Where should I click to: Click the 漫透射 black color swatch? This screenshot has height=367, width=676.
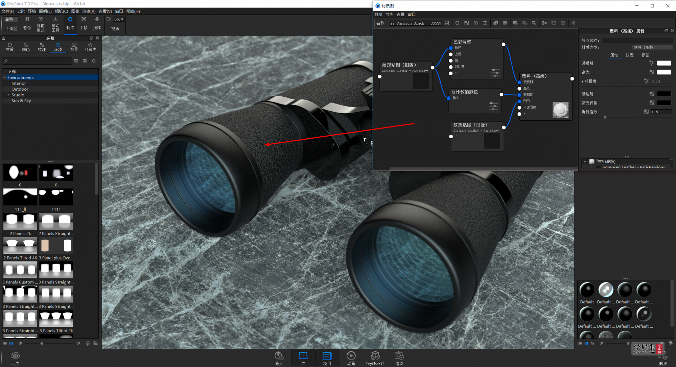point(664,94)
